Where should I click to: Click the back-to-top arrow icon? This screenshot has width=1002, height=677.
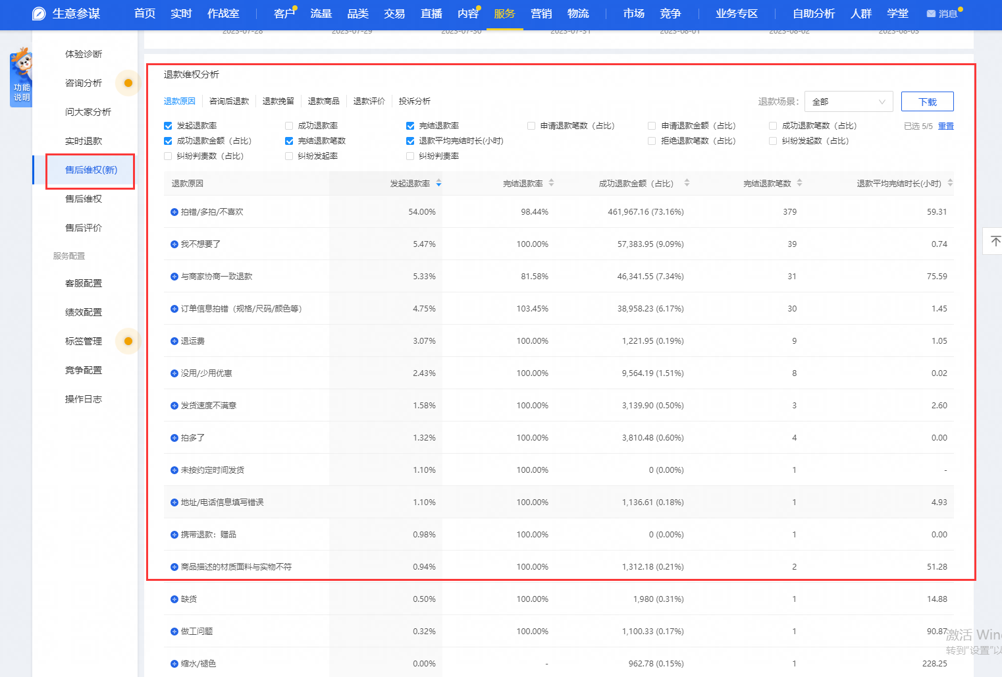click(x=995, y=241)
